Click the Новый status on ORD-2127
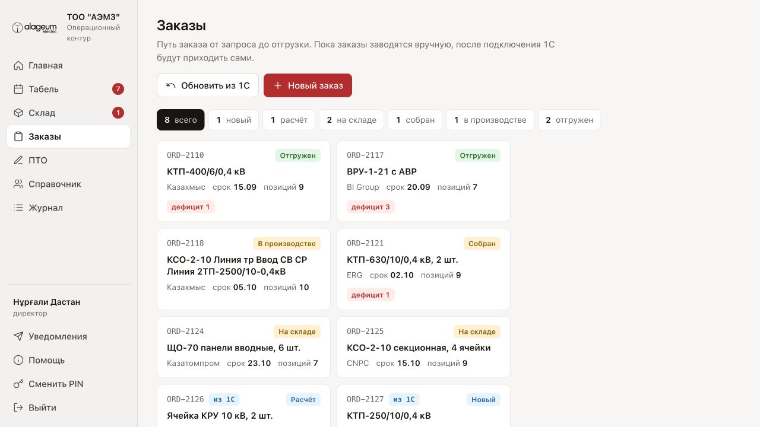The width and height of the screenshot is (760, 427). tap(483, 400)
